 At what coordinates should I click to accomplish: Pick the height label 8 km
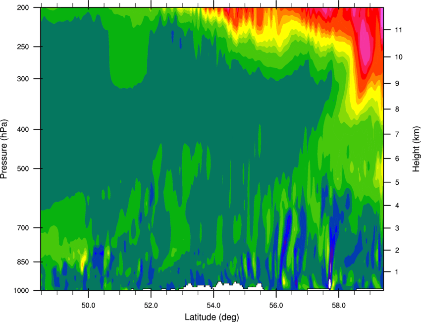(397, 109)
